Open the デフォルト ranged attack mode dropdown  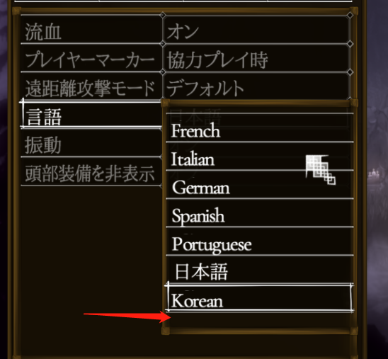(x=256, y=86)
